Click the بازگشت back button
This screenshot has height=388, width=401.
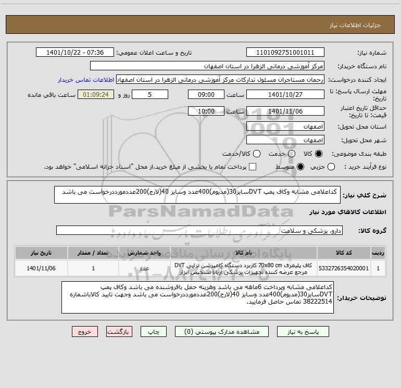coord(119,332)
